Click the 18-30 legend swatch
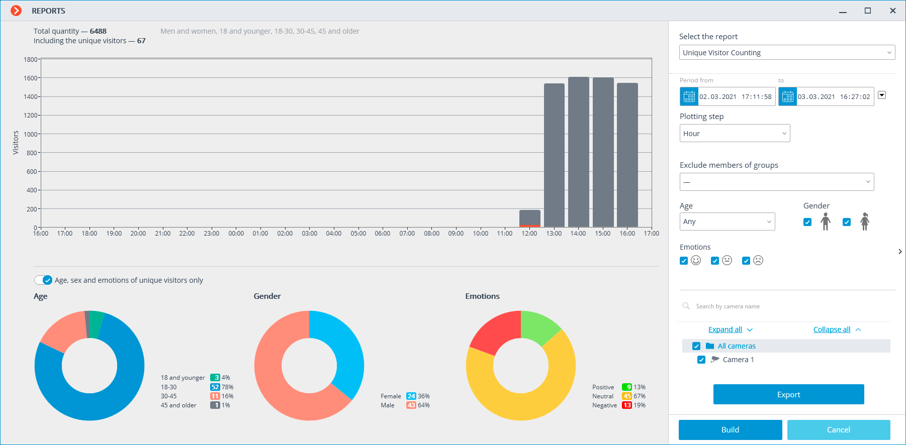 [215, 387]
